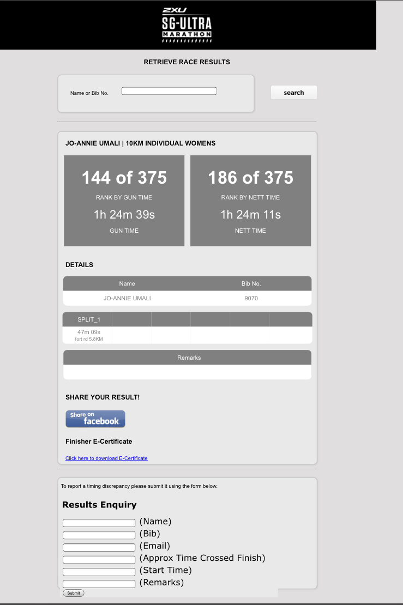Click the 'SHARE YOUR RESULT!' heading
This screenshot has width=403, height=605.
click(x=103, y=397)
